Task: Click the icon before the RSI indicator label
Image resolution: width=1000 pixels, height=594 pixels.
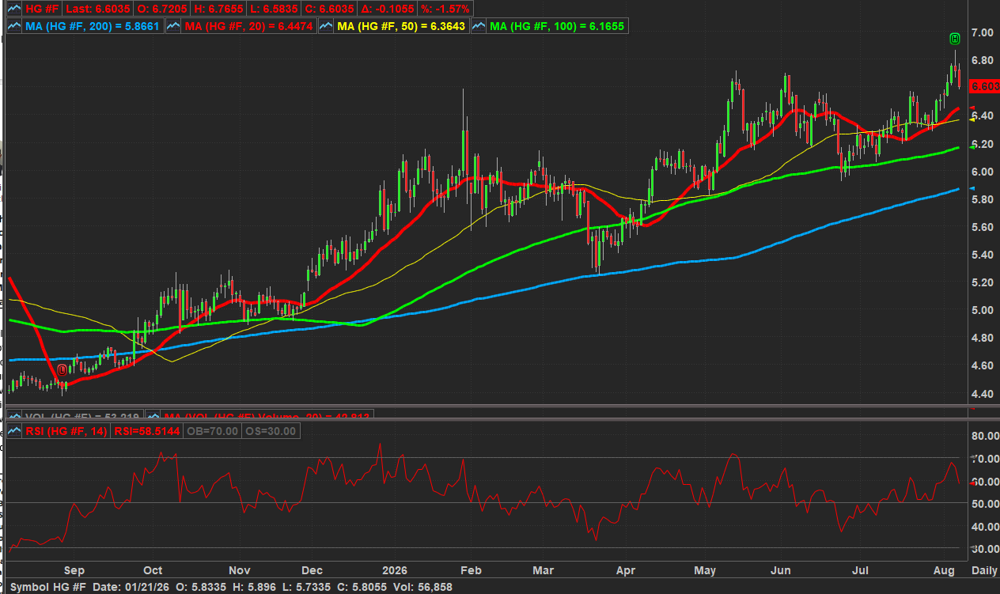Action: pyautogui.click(x=13, y=430)
